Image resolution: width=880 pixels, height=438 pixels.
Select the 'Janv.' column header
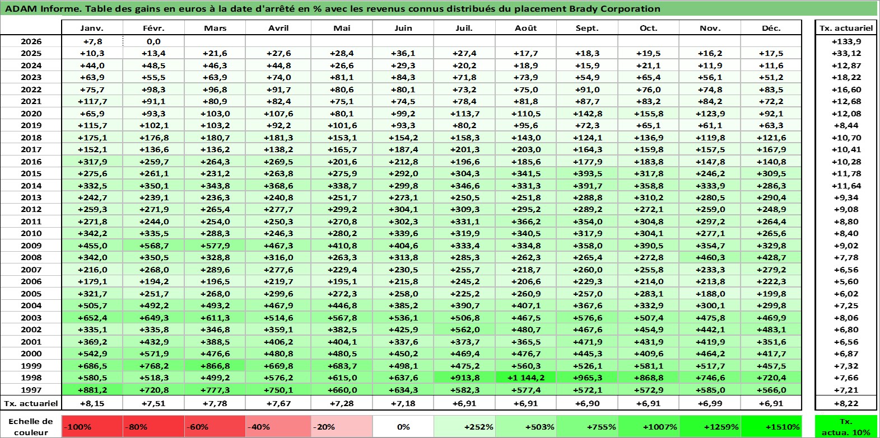click(x=92, y=28)
